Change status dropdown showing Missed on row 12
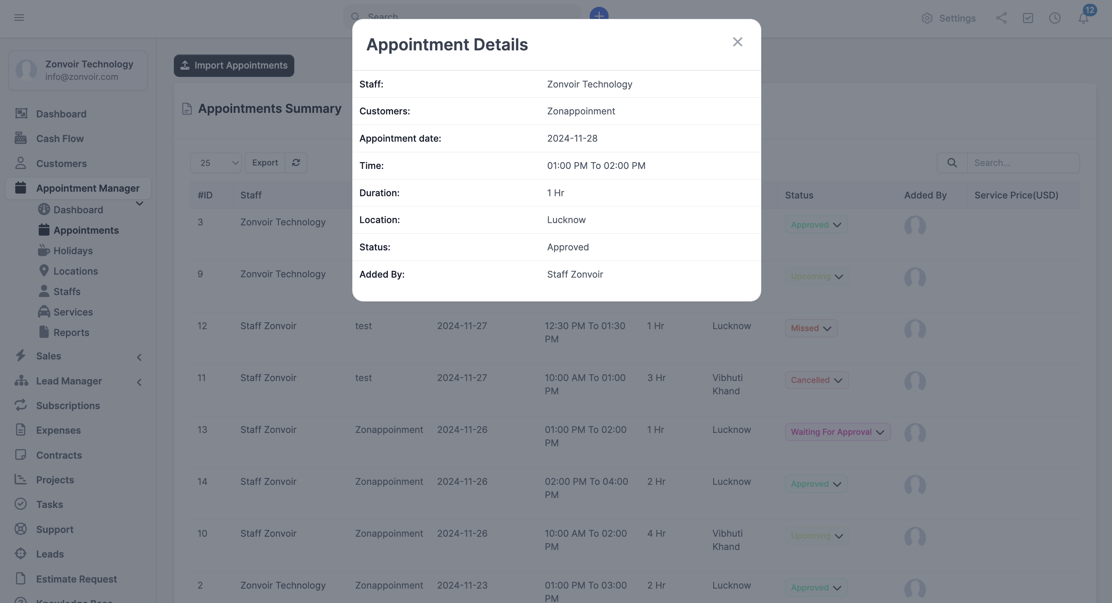The image size is (1112, 603). tap(810, 328)
